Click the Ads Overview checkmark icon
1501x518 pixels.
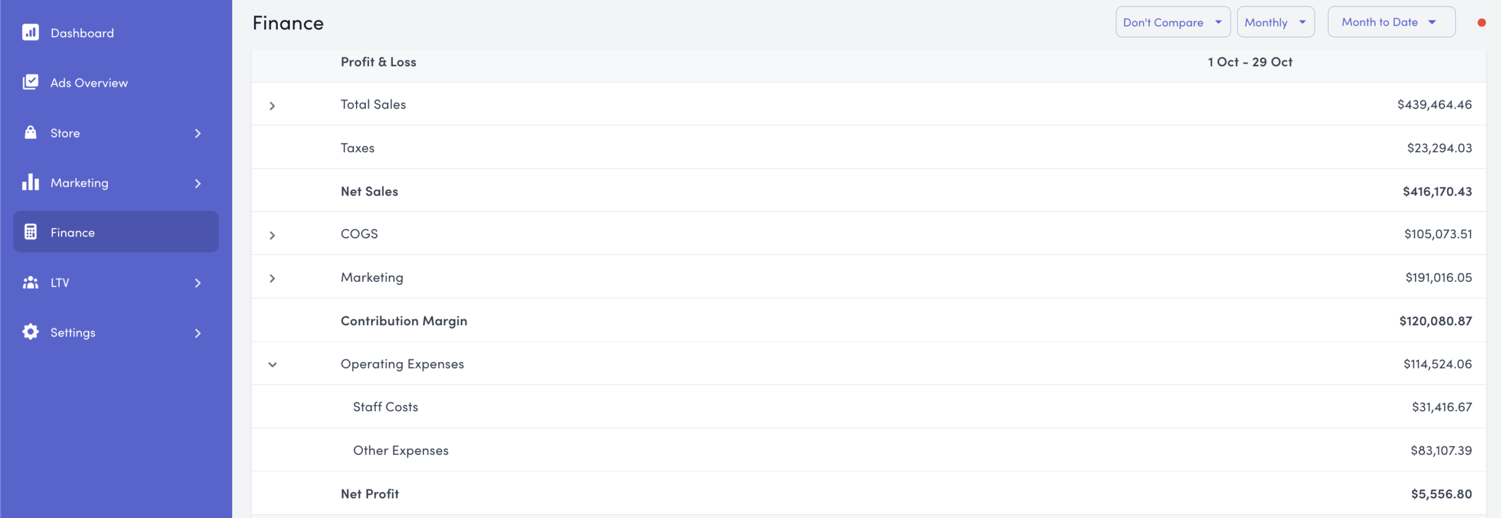(30, 82)
